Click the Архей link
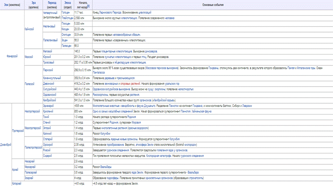This screenshot has width=333, height=186. click(x=15, y=170)
